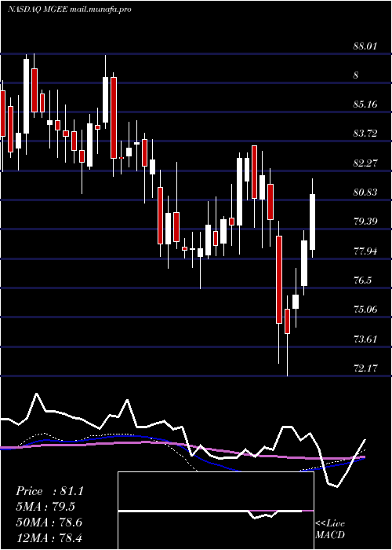Click the 50MA : 78.6 readout

(x=49, y=522)
